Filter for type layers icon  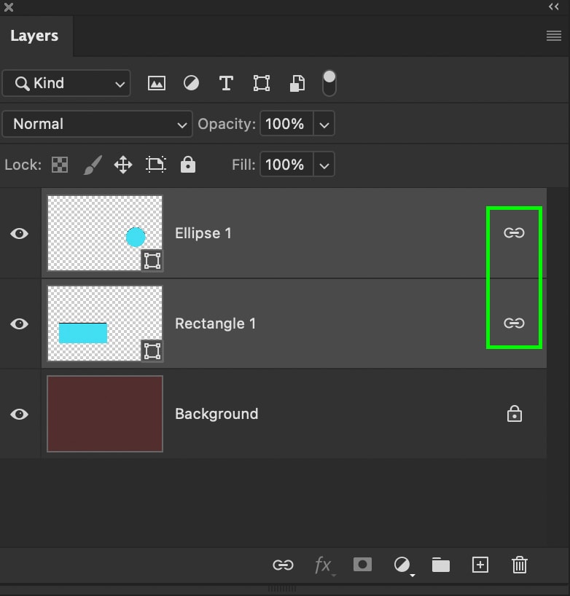(226, 83)
